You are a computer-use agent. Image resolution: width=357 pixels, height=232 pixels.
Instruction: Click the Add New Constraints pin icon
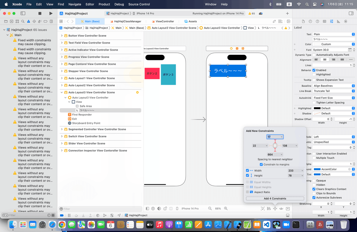click(x=275, y=208)
